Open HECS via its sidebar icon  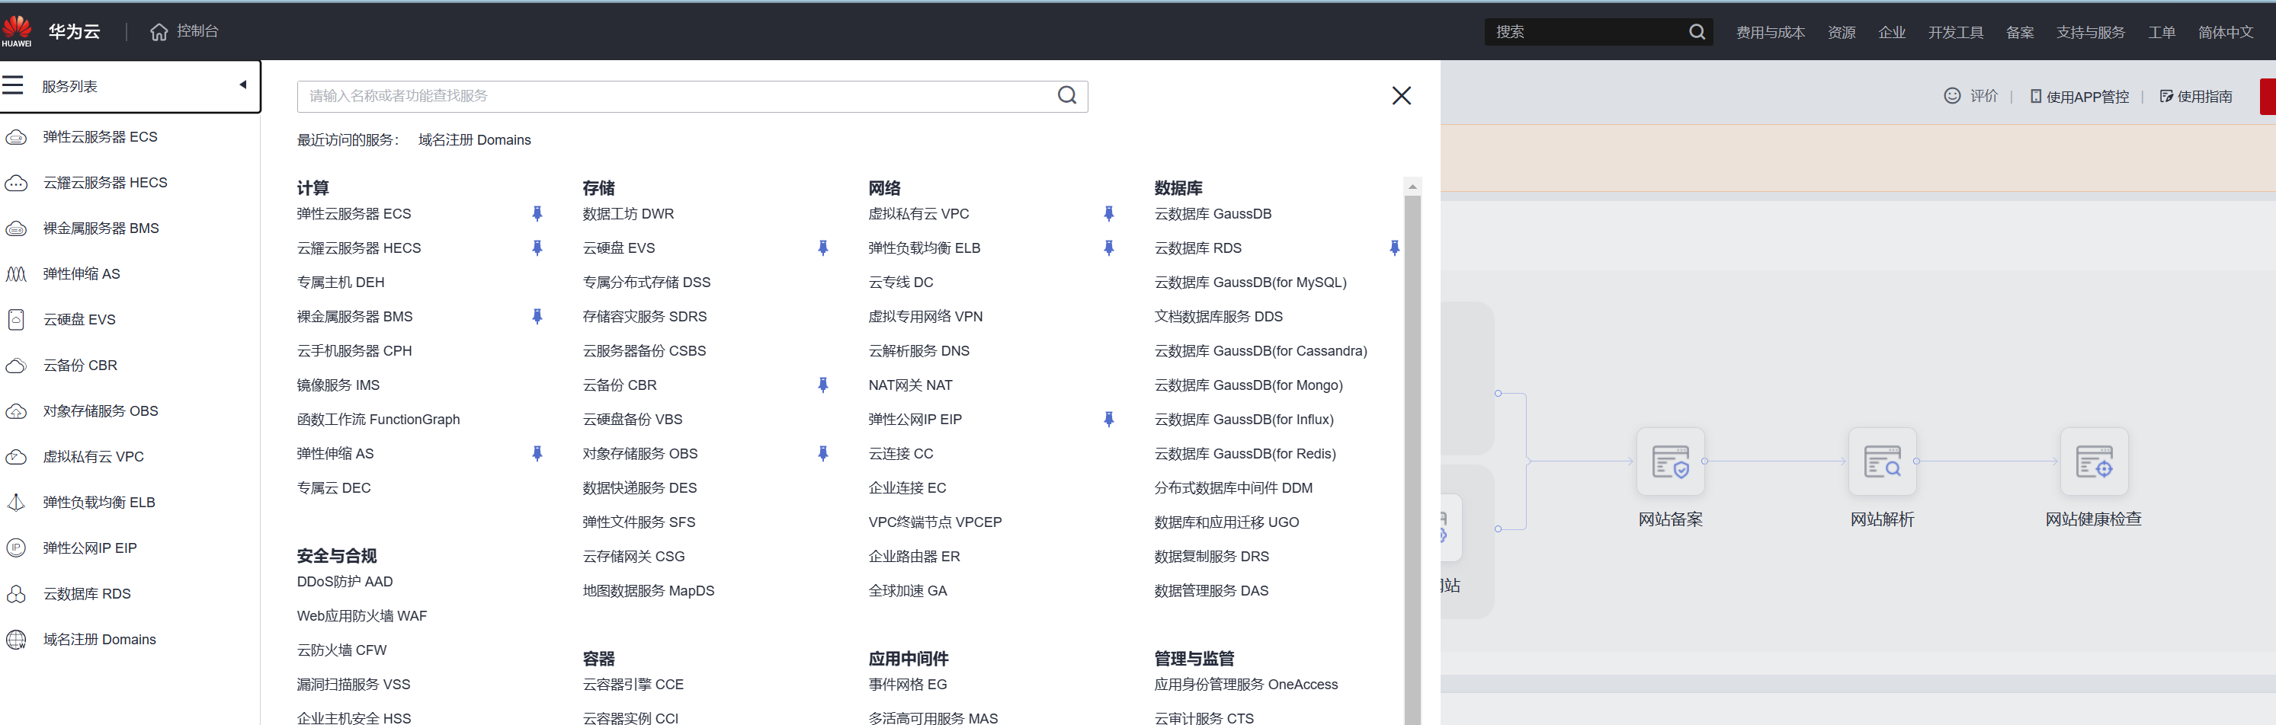16,183
